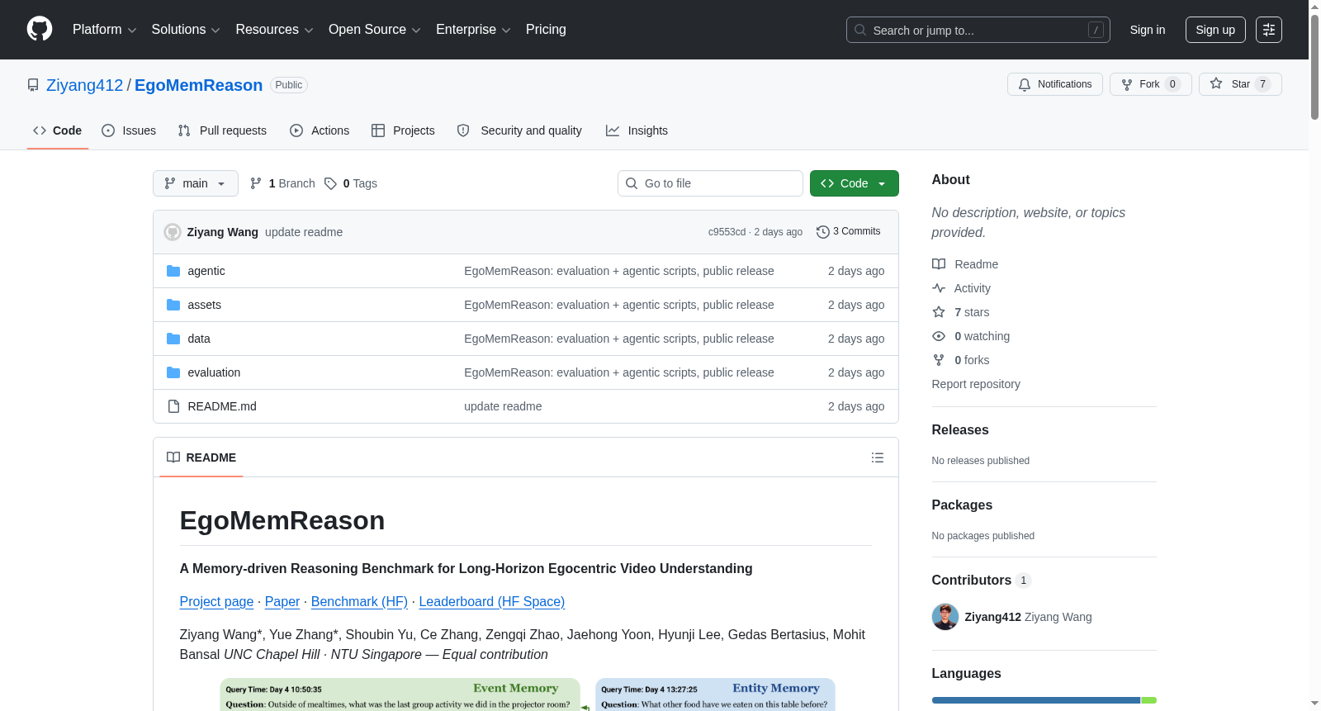The image size is (1321, 711).
Task: Click the Ziyang412 contributor avatar
Action: coord(945,617)
